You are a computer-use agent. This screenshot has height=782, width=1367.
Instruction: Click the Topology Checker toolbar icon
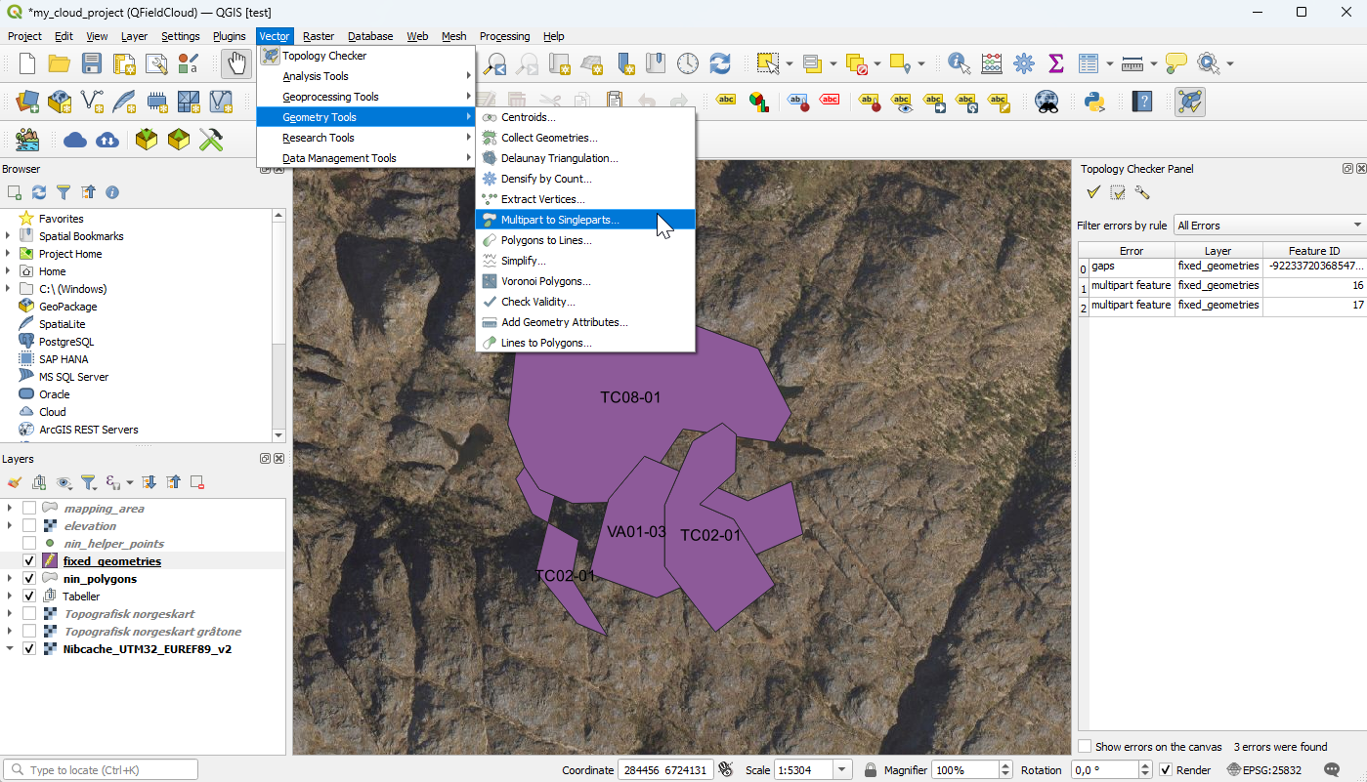point(1190,101)
